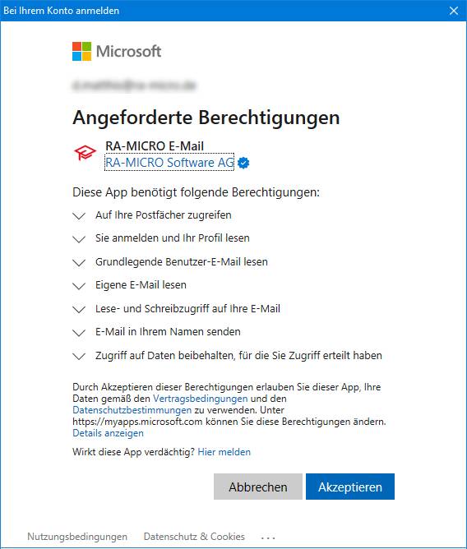Close the sign-in dialog window
The image size is (467, 549).
click(x=454, y=11)
